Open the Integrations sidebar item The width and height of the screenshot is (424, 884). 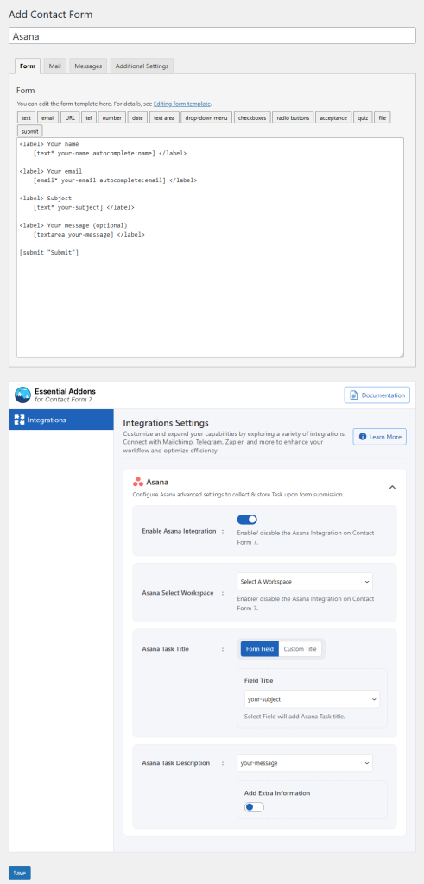click(x=61, y=420)
